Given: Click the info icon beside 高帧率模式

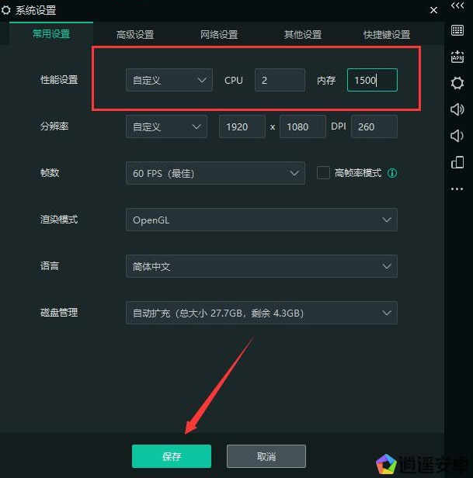Looking at the screenshot, I should (x=392, y=173).
